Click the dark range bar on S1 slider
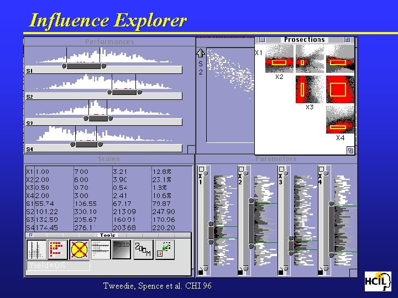398x298 pixels. 84,66
